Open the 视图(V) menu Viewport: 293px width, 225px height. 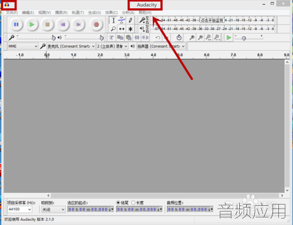click(45, 13)
